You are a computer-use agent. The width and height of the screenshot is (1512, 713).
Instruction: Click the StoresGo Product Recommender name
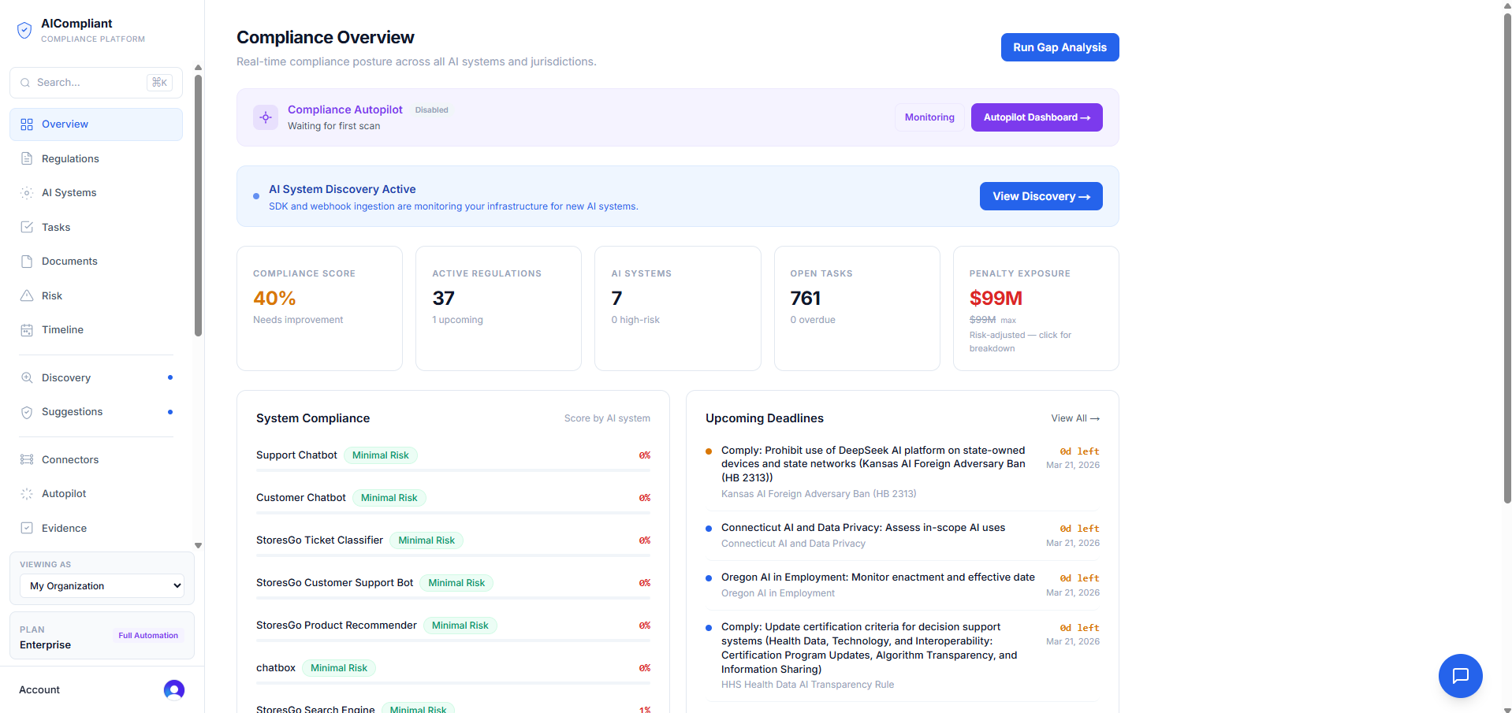(x=337, y=626)
